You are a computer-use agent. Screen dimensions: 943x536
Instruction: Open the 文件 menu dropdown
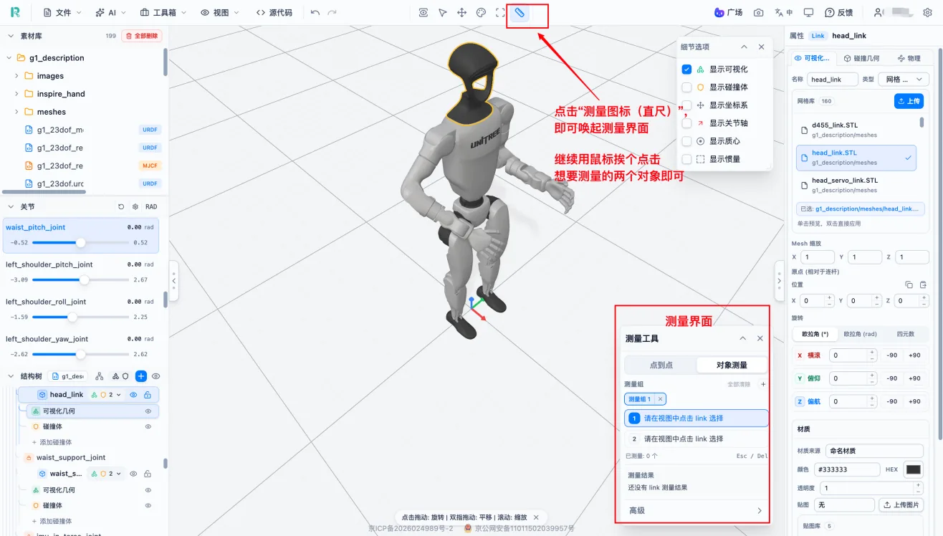pos(62,13)
